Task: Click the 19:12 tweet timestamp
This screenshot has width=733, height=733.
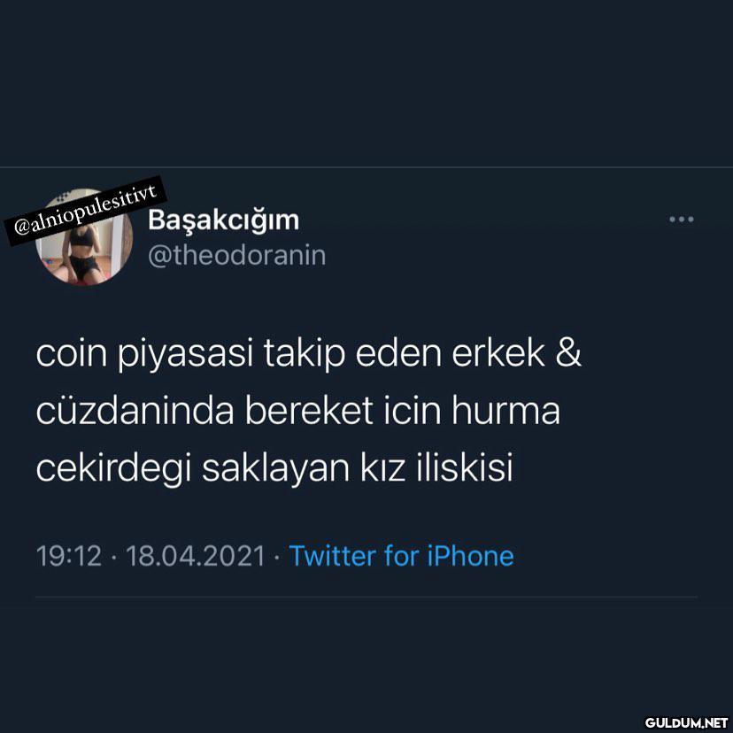Action: click(x=69, y=556)
